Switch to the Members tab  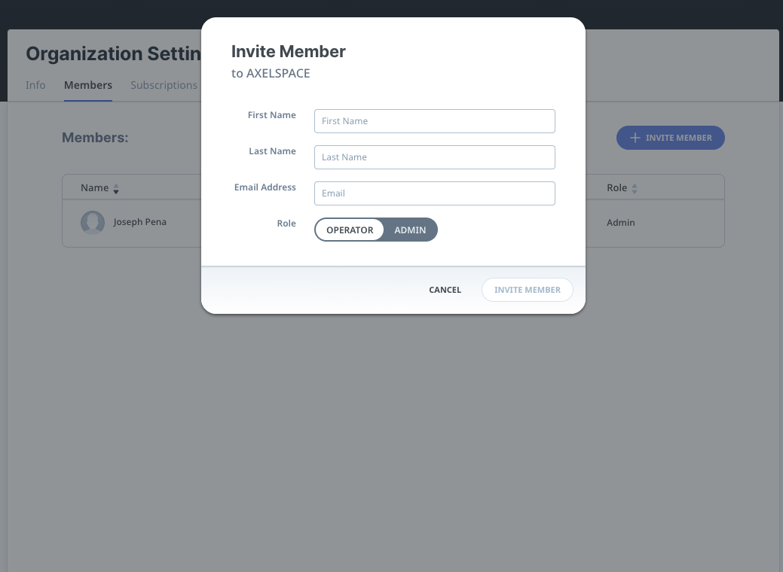click(x=88, y=85)
